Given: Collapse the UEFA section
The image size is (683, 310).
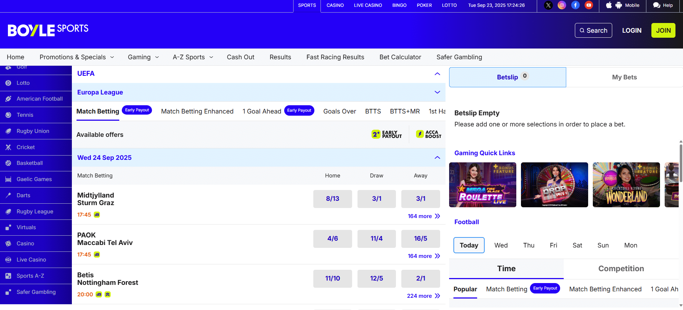Looking at the screenshot, I should tap(437, 74).
